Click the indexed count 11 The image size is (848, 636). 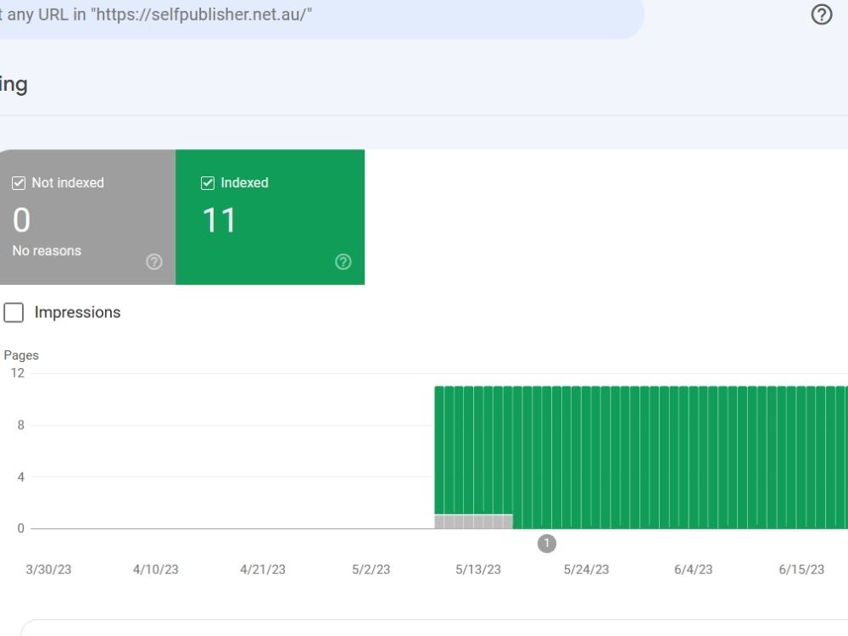tap(219, 220)
